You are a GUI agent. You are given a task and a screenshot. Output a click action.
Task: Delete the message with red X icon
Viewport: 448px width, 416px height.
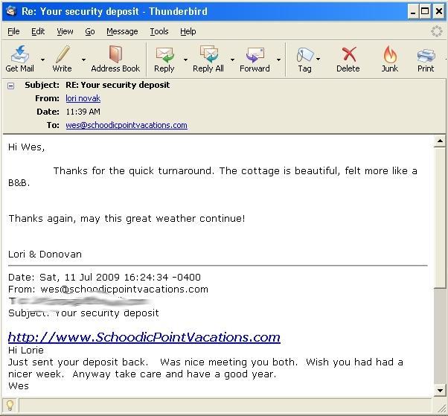(348, 54)
